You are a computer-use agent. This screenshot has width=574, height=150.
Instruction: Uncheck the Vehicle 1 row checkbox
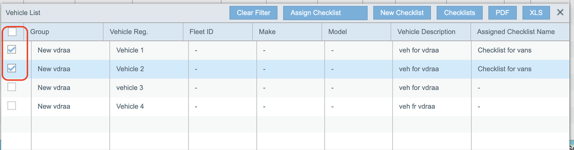[x=12, y=50]
